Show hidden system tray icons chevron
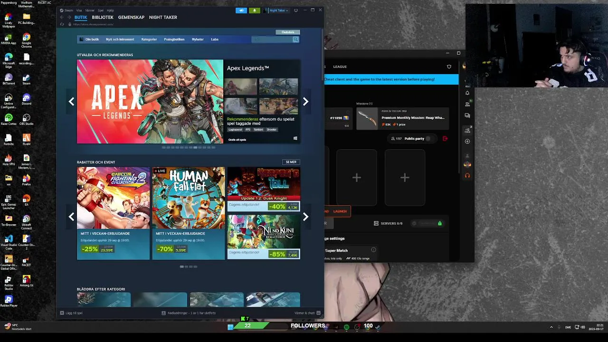Image resolution: width=608 pixels, height=342 pixels. [x=551, y=327]
